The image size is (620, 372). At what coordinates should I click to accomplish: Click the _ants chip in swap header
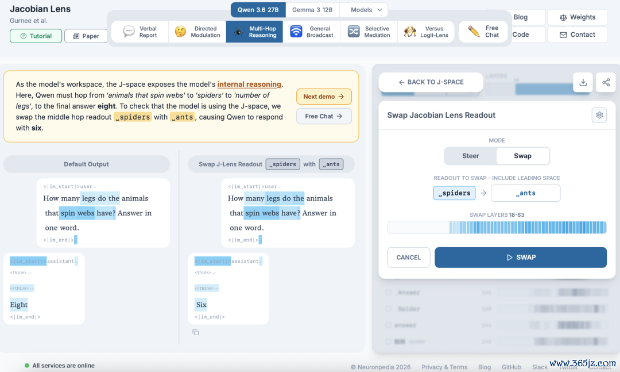(x=331, y=164)
